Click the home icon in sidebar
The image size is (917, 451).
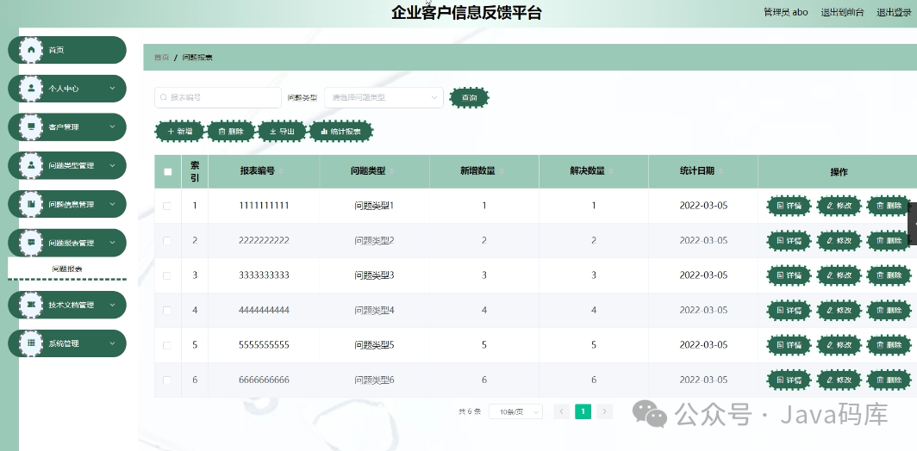pyautogui.click(x=31, y=50)
